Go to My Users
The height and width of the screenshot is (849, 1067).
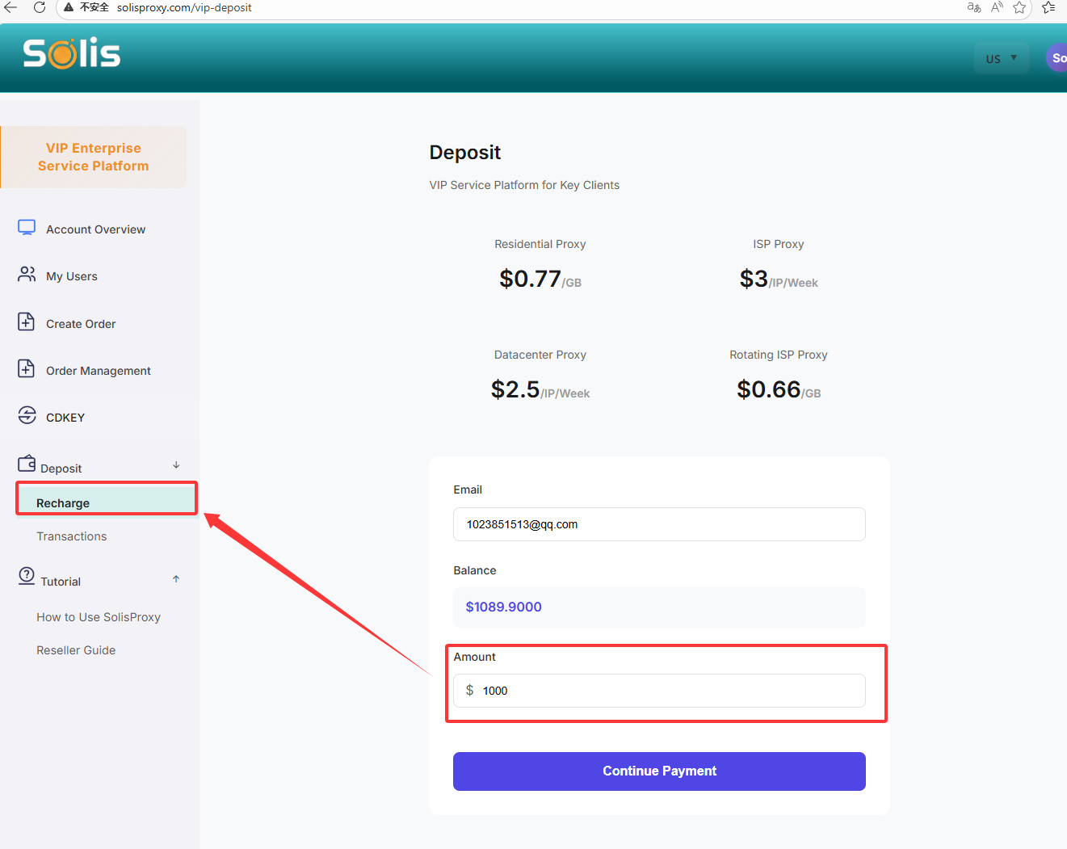[72, 276]
